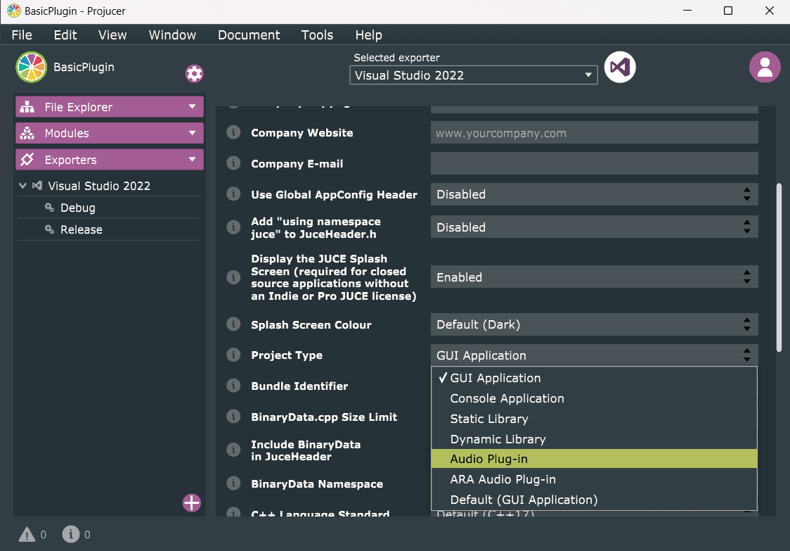
Task: Click the user account avatar icon
Action: click(x=765, y=68)
